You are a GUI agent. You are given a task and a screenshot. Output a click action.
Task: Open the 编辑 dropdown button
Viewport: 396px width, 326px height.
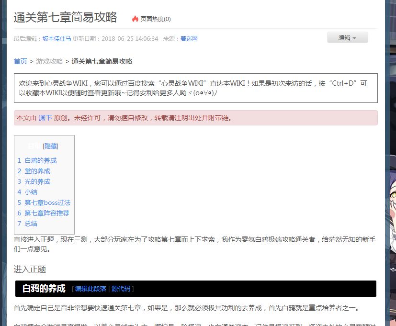347,38
